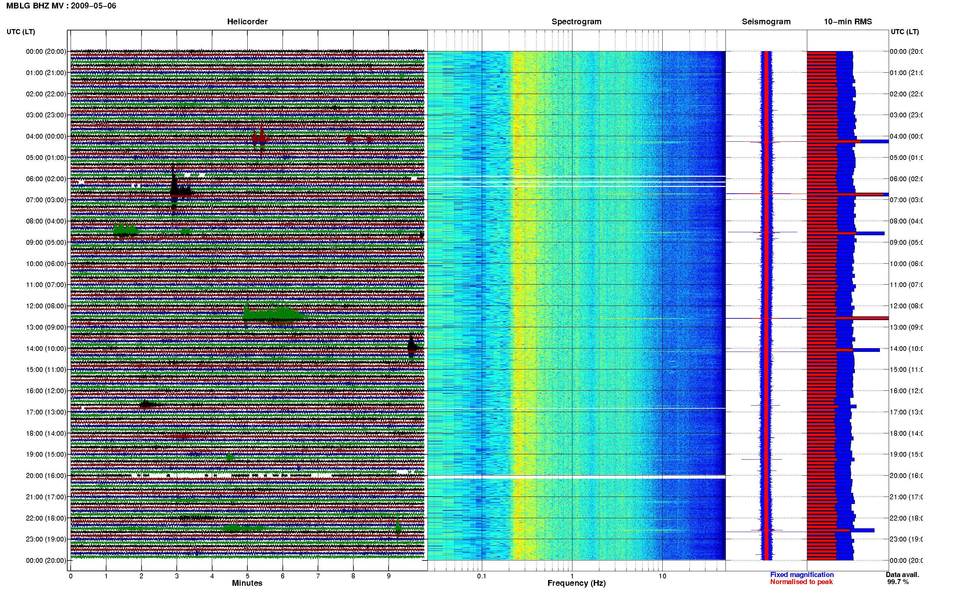Select the '12:00 (08:00)' time label on left
This screenshot has height=601, width=961.
(x=46, y=306)
